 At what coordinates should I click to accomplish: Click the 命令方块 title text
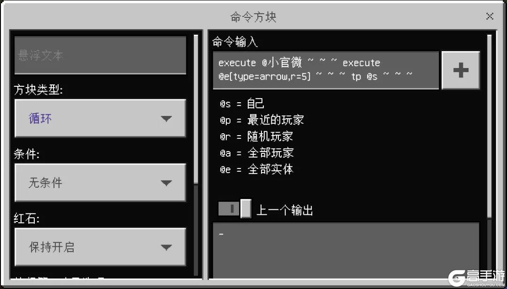[253, 17]
